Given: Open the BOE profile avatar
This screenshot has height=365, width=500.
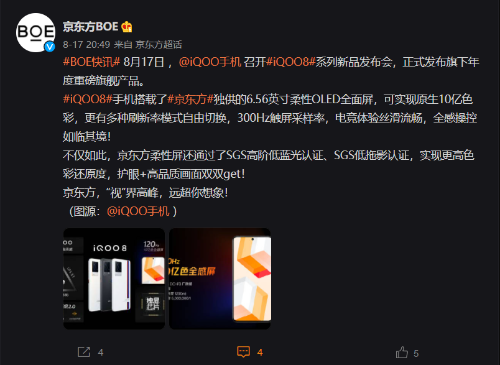Looking at the screenshot, I should point(35,32).
